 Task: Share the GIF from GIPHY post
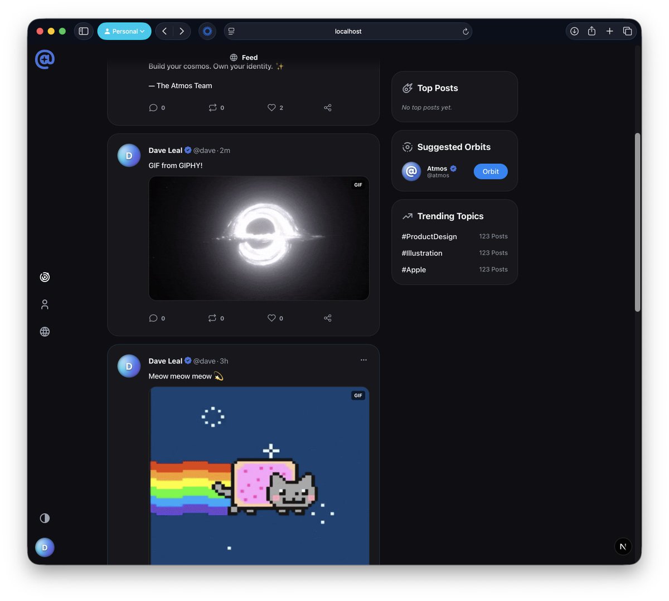tap(328, 318)
